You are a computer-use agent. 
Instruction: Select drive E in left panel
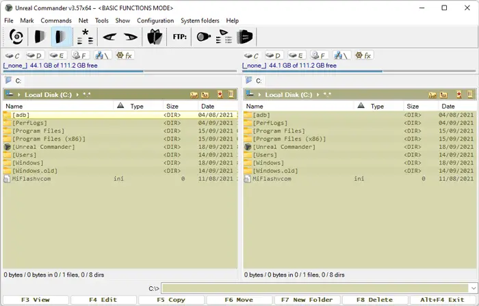[57, 55]
